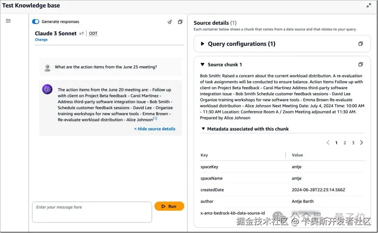Viewport: 378px width, 233px height.
Task: Select the author metadata key
Action: click(x=207, y=201)
